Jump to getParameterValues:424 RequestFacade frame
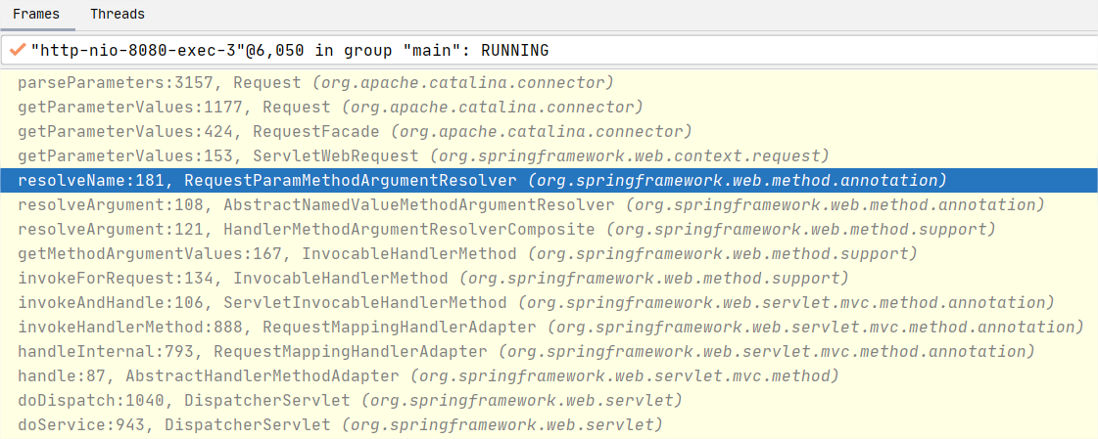1098x439 pixels. pyautogui.click(x=355, y=132)
